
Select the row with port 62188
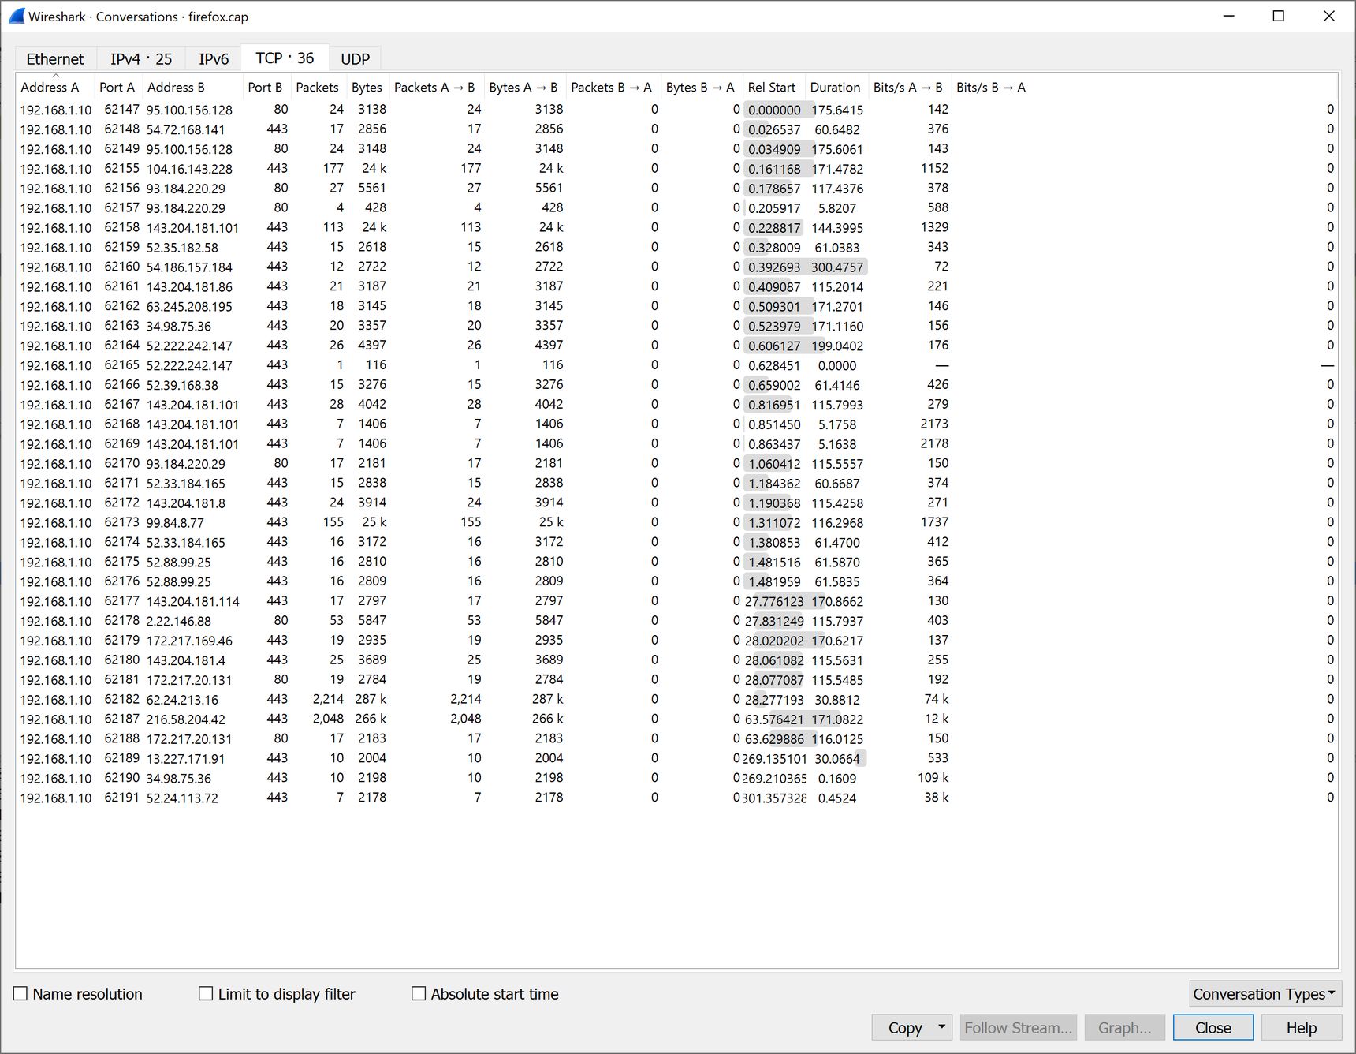[x=676, y=738]
